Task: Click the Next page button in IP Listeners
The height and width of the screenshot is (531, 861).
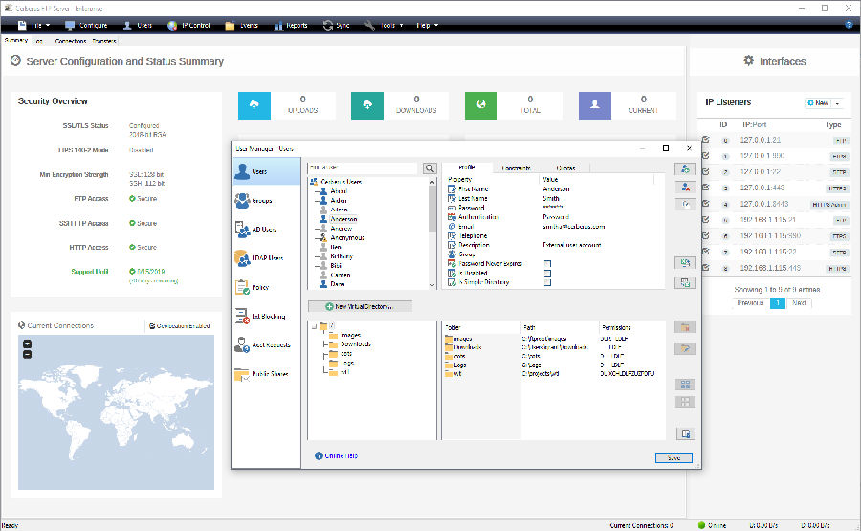Action: point(799,303)
